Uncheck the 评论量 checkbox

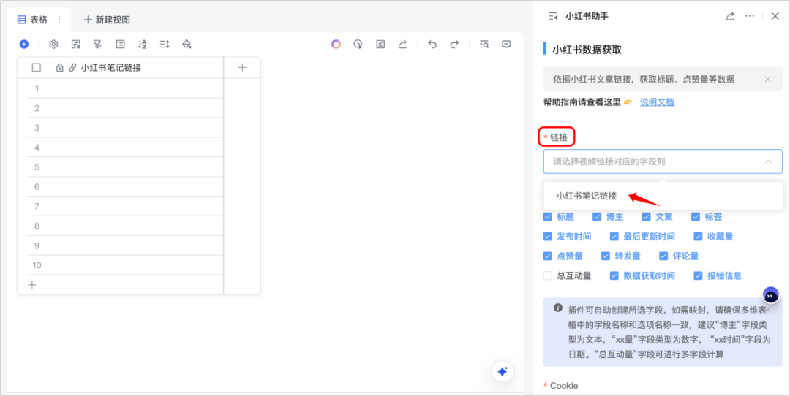coord(663,256)
